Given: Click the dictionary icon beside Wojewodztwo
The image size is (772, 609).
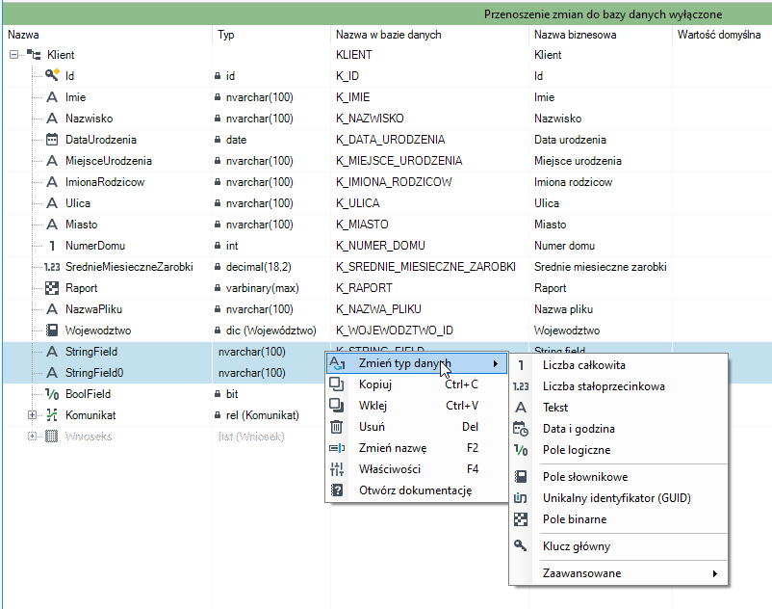Looking at the screenshot, I should point(52,331).
